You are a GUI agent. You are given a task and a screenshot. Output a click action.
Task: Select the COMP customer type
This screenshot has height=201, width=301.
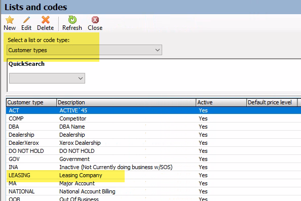16,118
